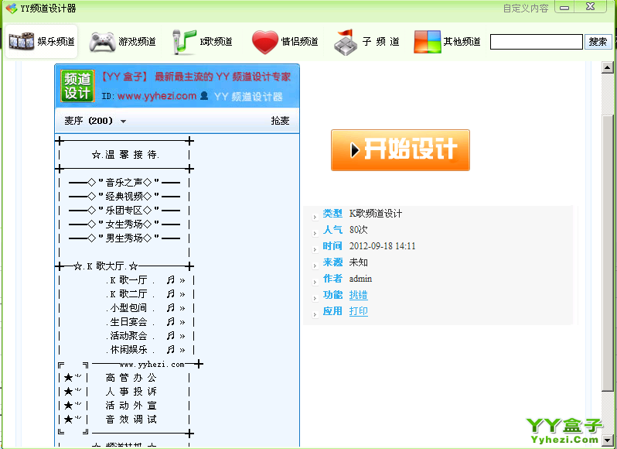This screenshot has height=449, width=617.
Task: Expand arrow beside 功能 row
Action: [315, 299]
